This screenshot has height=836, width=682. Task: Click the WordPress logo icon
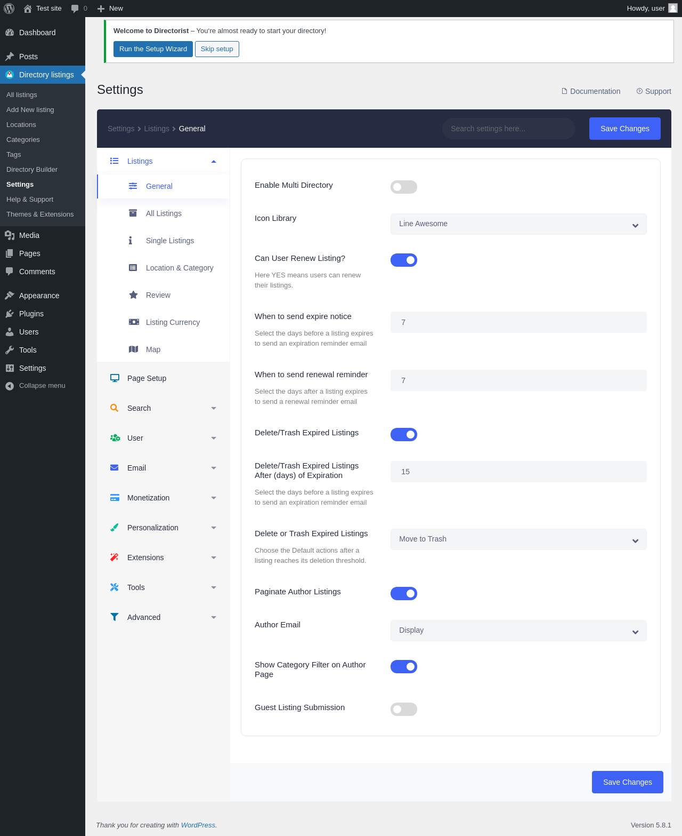pyautogui.click(x=9, y=9)
